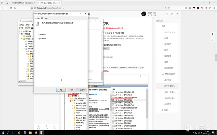Go to the previous music track
Image resolution: width=217 pixels, height=135 pixels.
pyautogui.click(x=149, y=15)
